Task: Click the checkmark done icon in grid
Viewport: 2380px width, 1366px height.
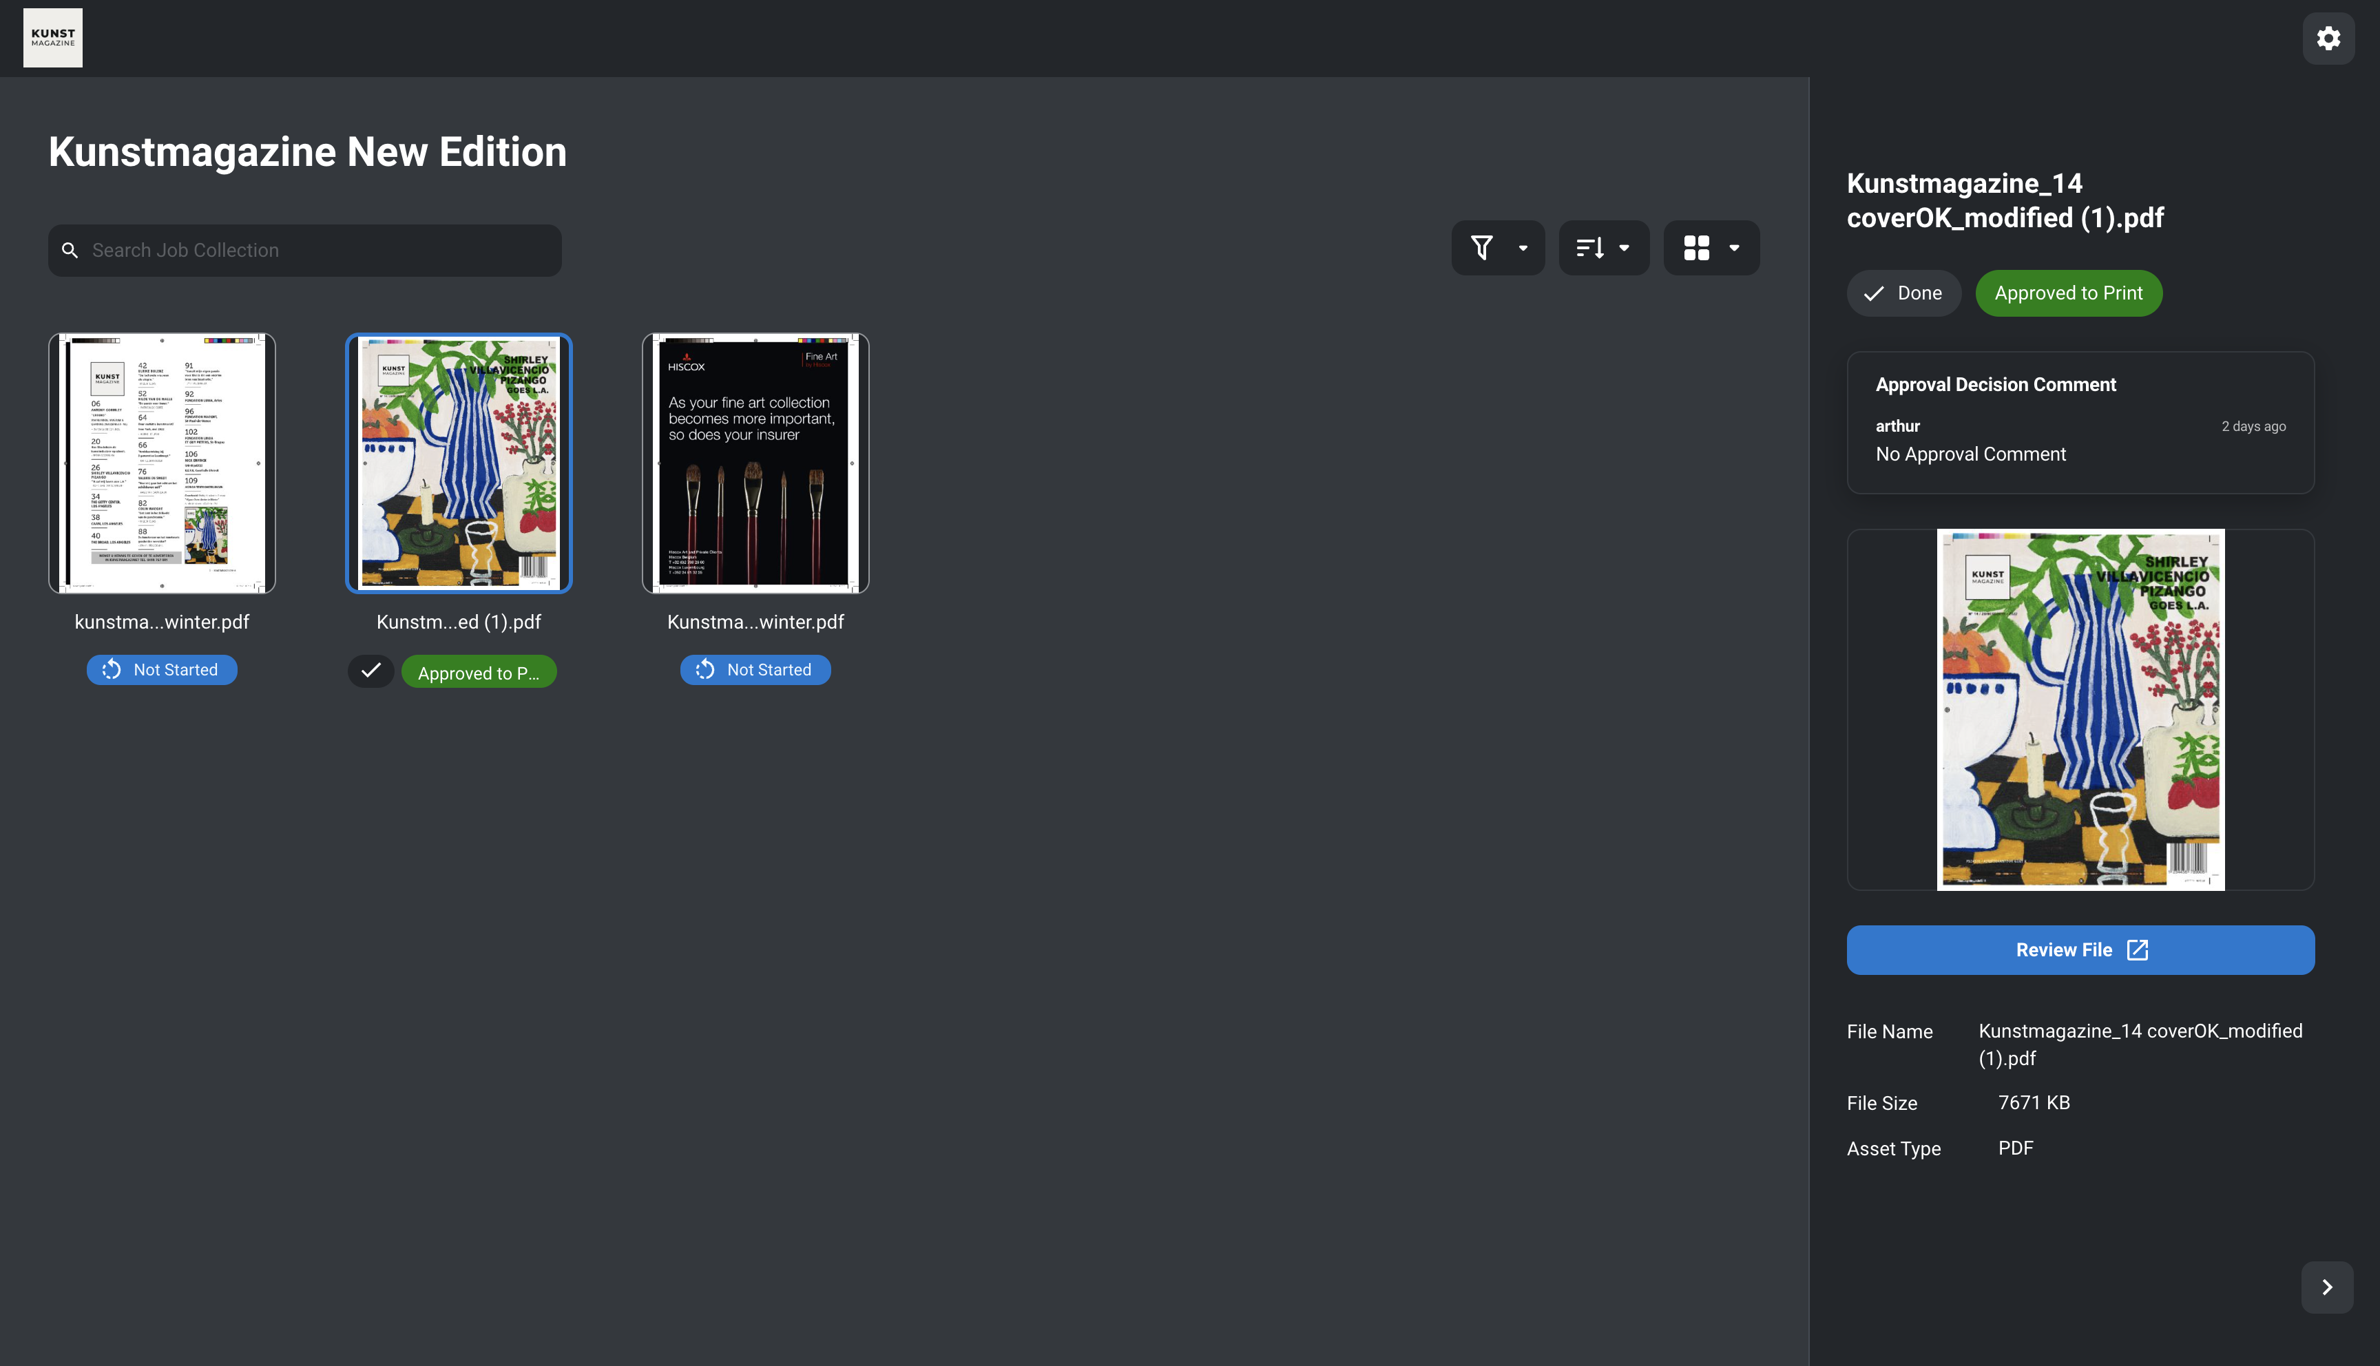Action: click(x=370, y=671)
